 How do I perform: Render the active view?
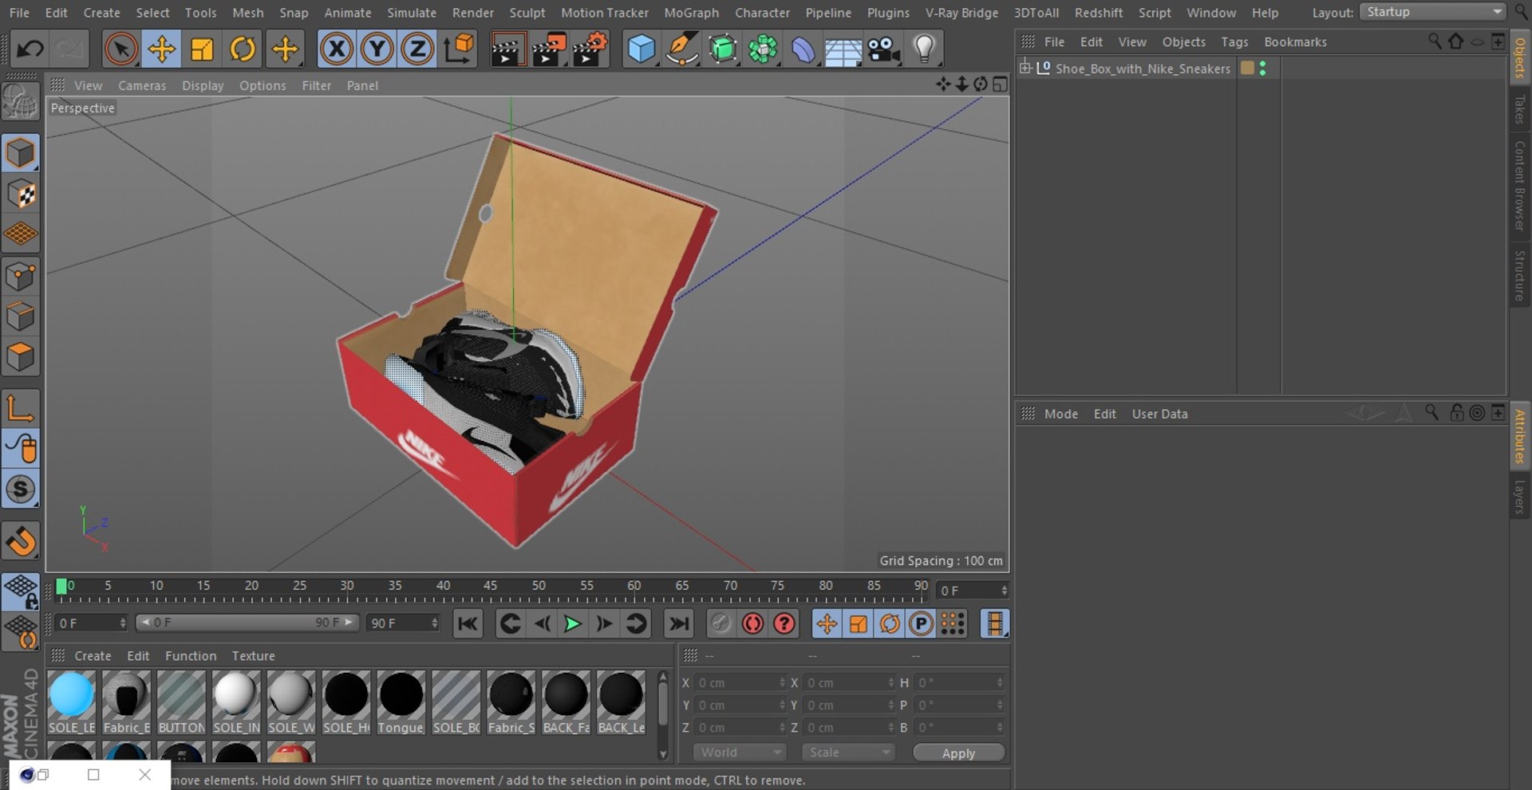pyautogui.click(x=507, y=49)
